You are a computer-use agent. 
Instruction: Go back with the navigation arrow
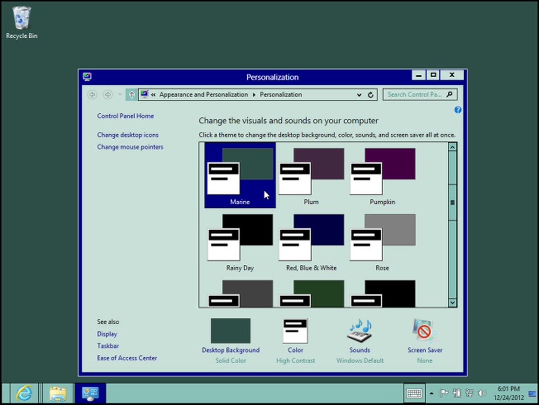click(x=92, y=94)
